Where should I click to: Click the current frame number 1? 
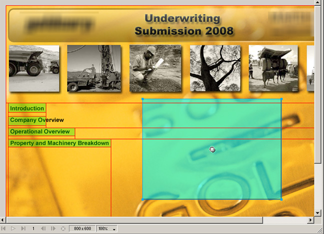pos(33,228)
